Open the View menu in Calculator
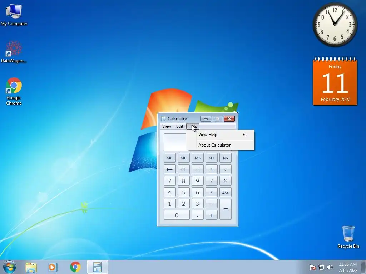The image size is (366, 274). coord(167,126)
